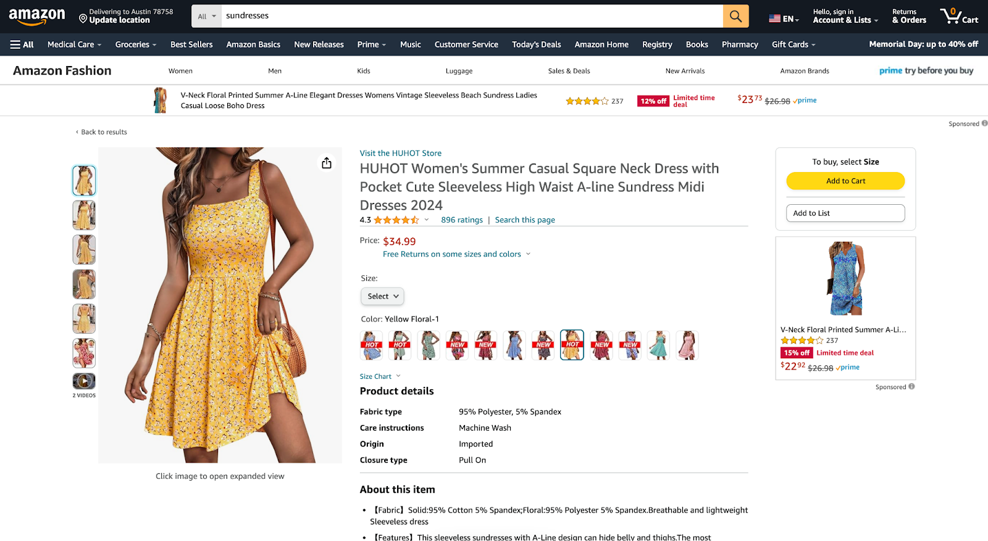Visit the HUHOT Store link
Screen dimensions: 988x541
pyautogui.click(x=400, y=152)
